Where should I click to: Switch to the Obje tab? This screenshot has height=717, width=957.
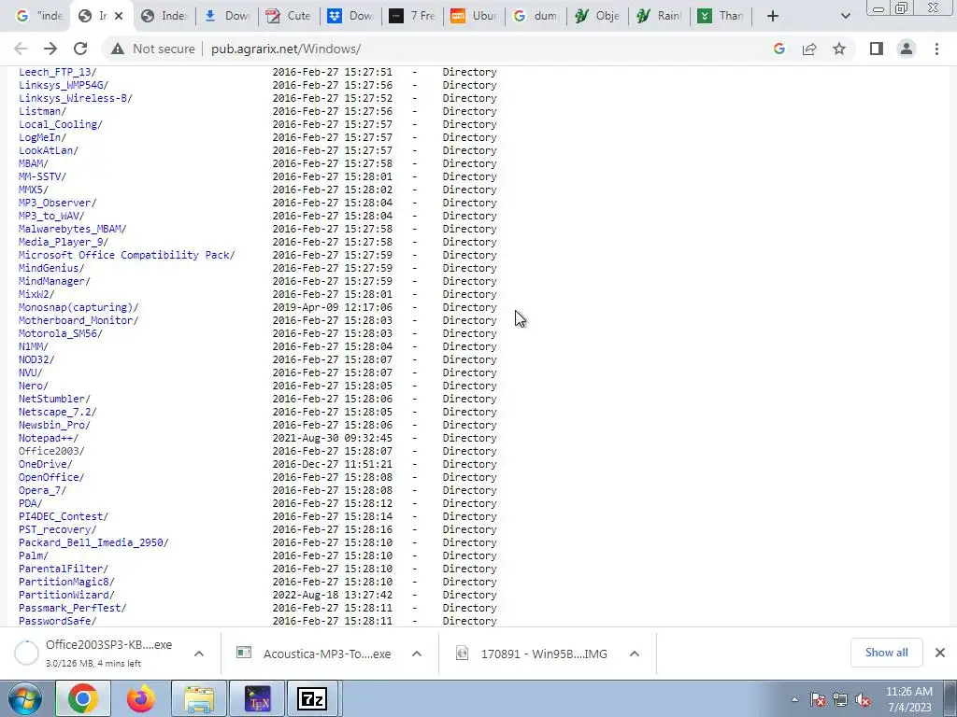(597, 16)
